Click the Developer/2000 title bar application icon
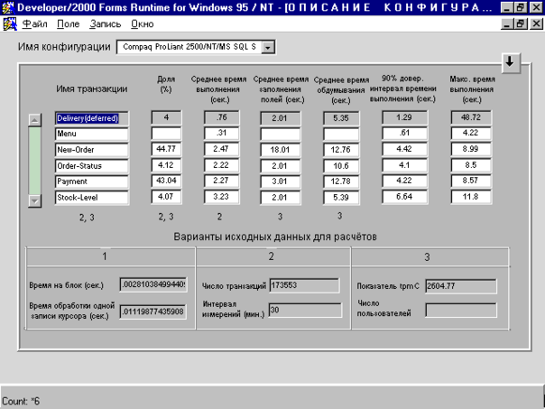 pyautogui.click(x=9, y=7)
